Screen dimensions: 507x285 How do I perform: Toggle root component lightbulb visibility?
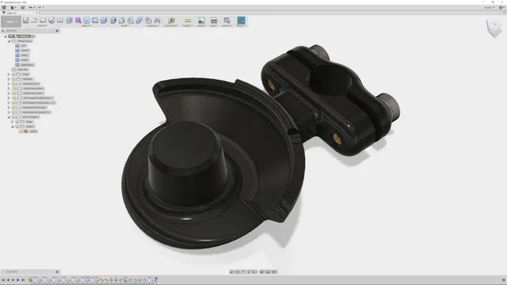coord(10,36)
